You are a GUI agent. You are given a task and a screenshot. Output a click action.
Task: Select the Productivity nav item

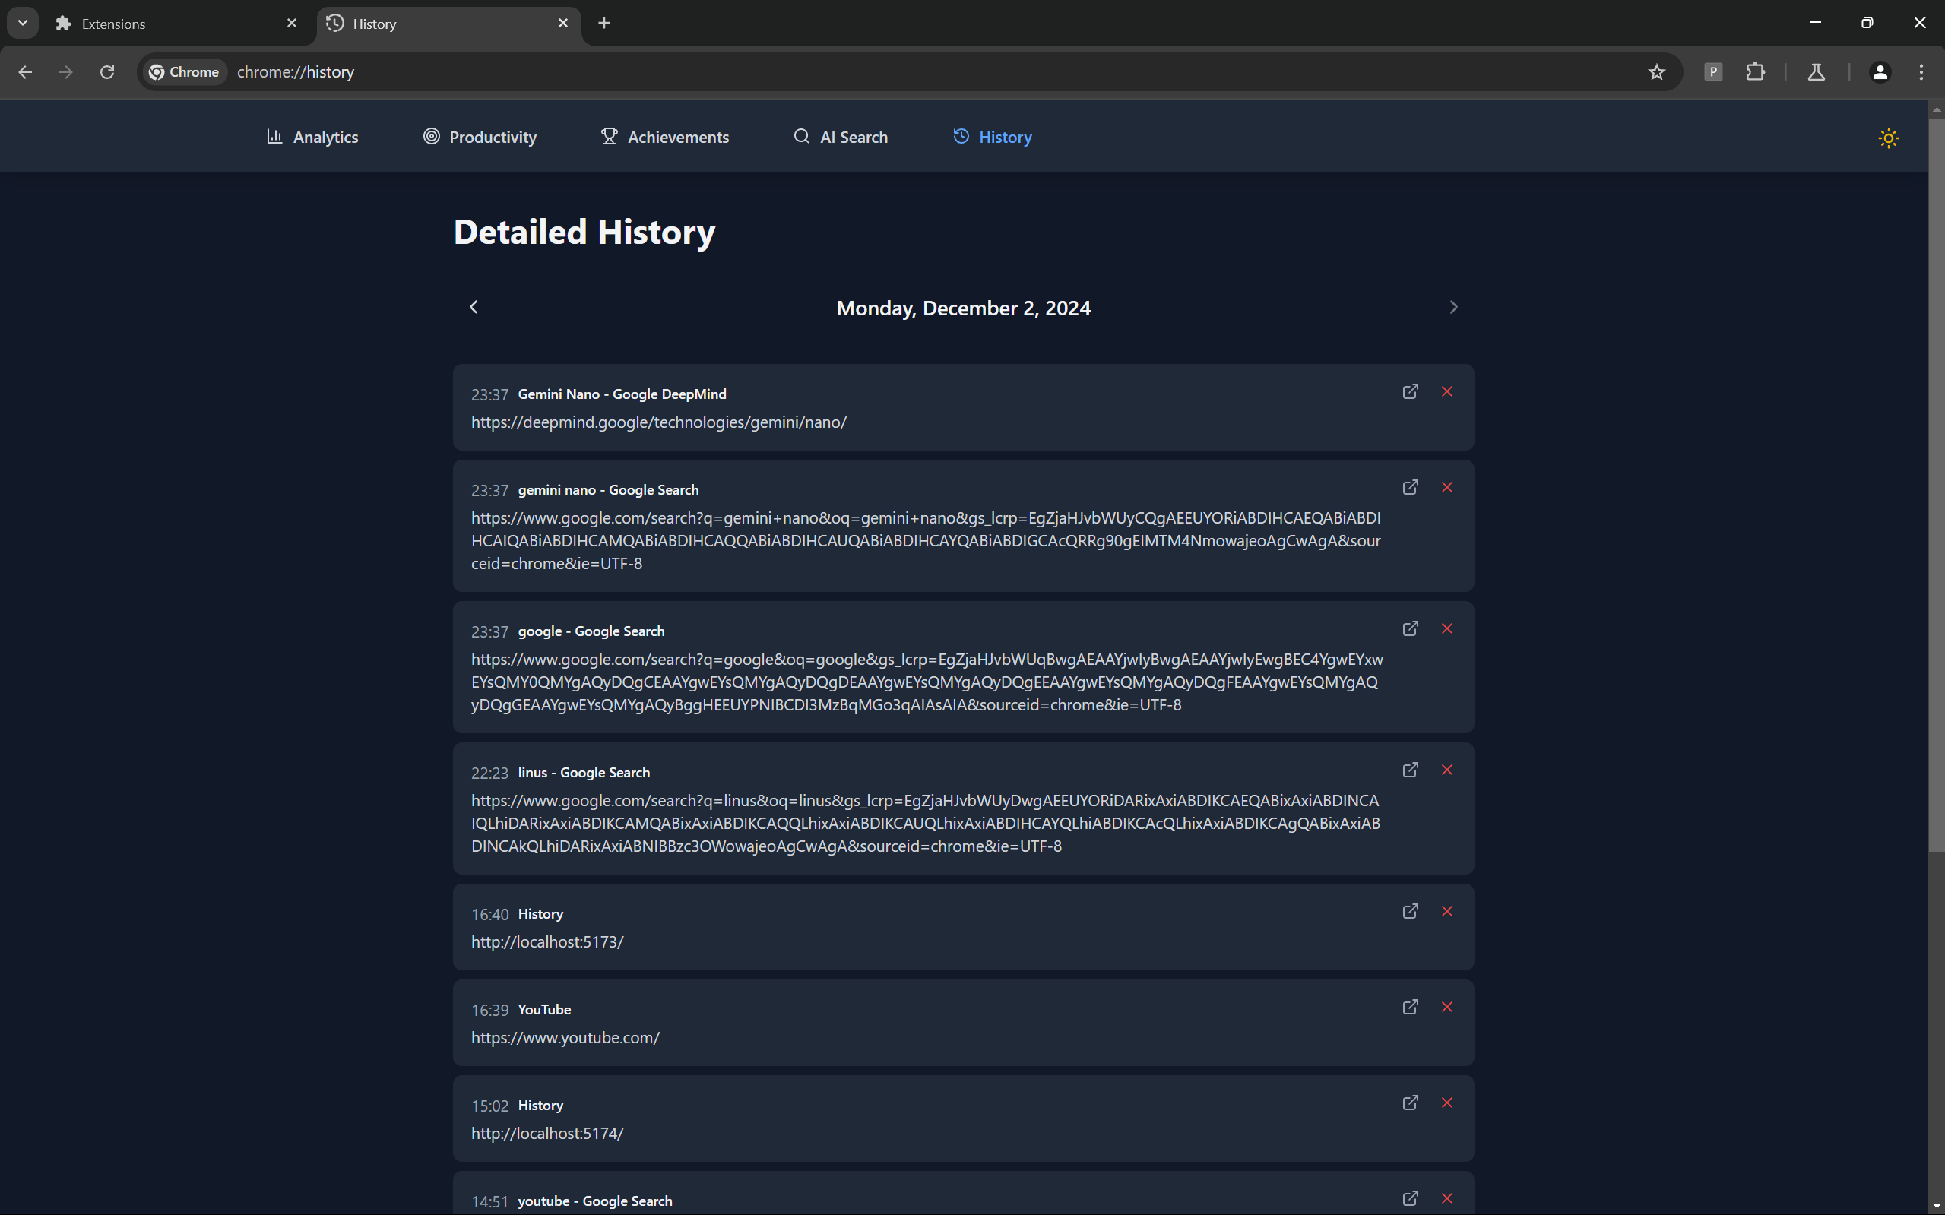pos(480,138)
